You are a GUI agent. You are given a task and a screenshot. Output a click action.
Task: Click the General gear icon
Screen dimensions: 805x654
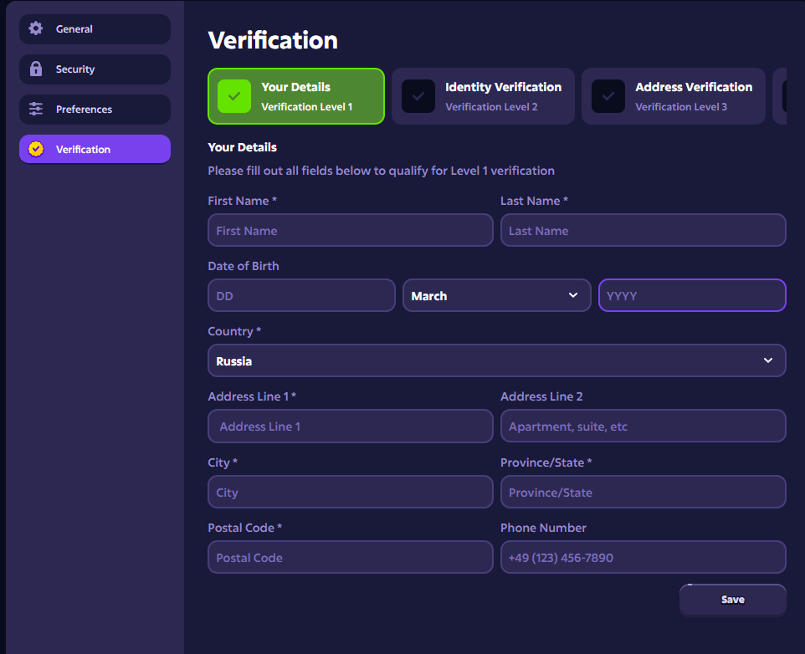click(35, 28)
